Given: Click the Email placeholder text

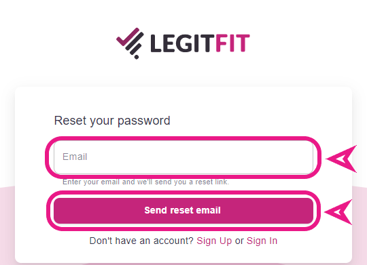Looking at the screenshot, I should point(75,157).
